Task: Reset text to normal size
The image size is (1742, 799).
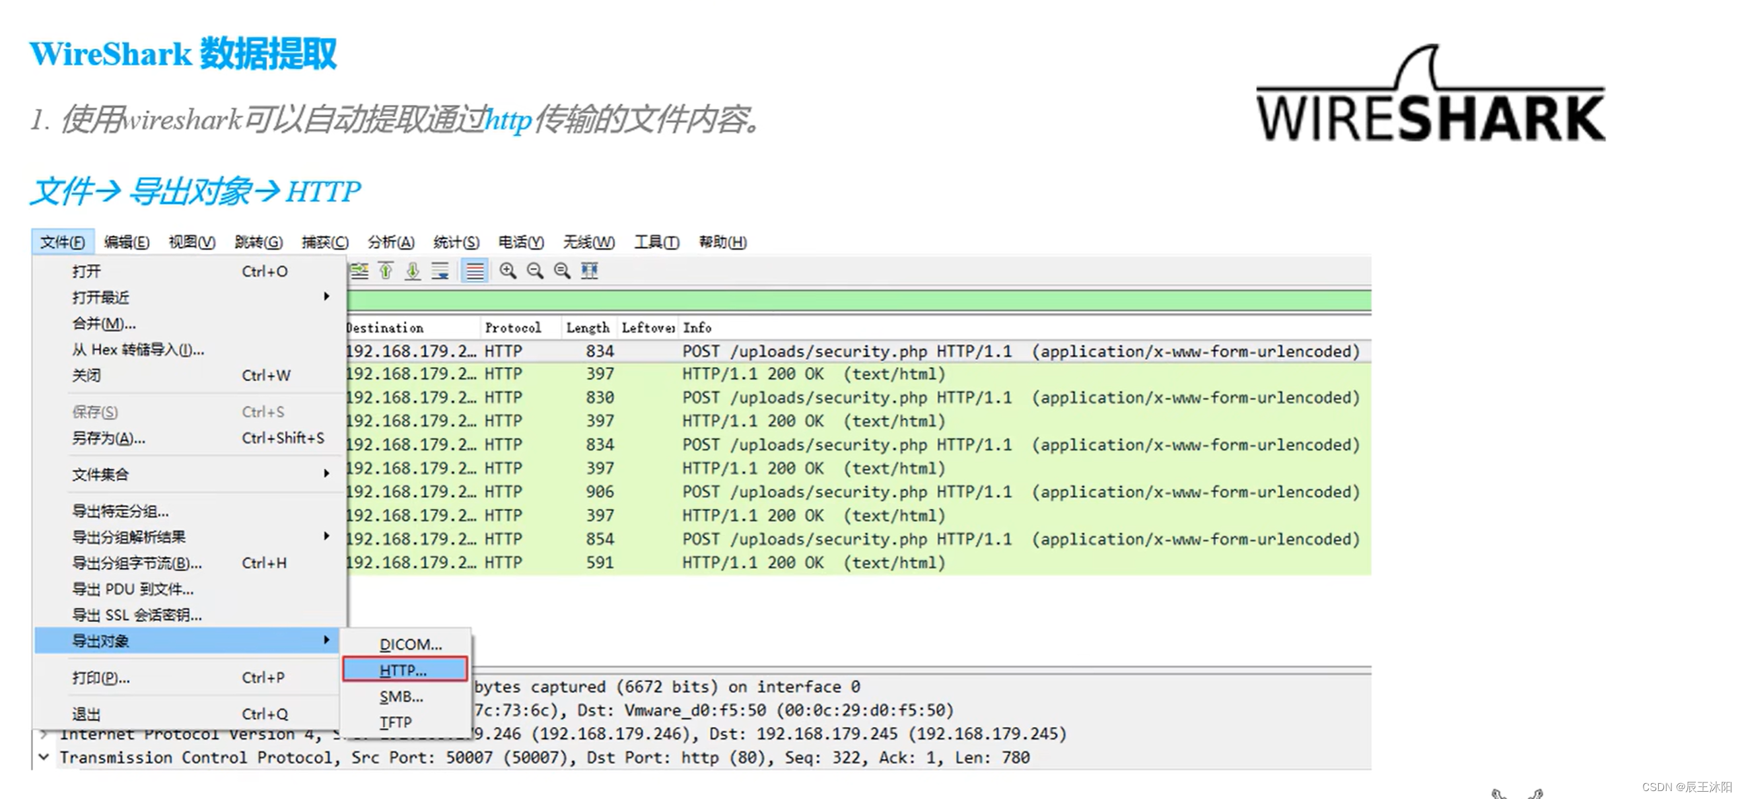Action: (x=562, y=271)
